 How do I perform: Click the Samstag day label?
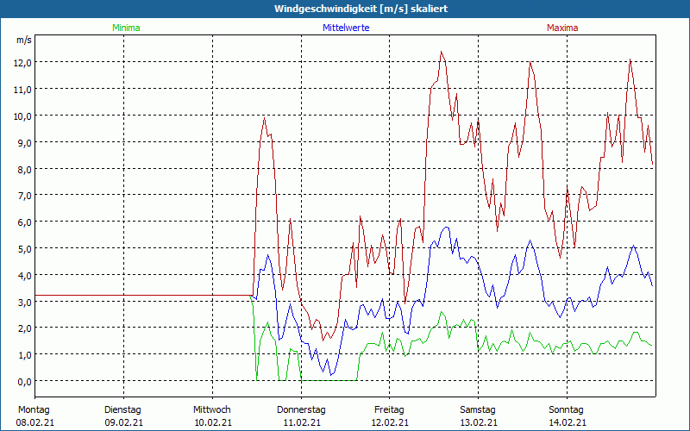[478, 410]
